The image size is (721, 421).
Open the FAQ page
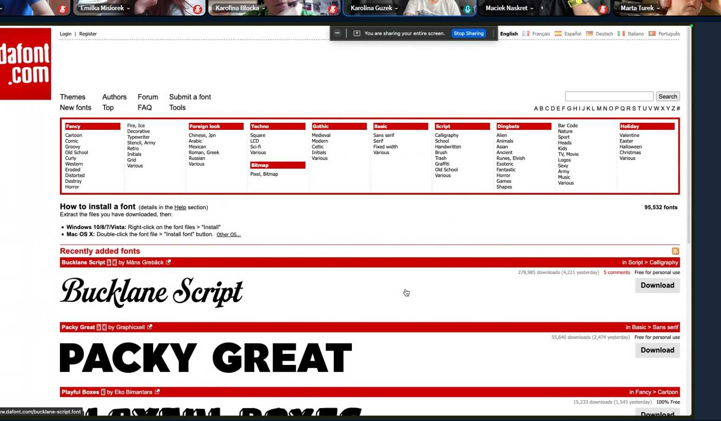click(x=144, y=108)
